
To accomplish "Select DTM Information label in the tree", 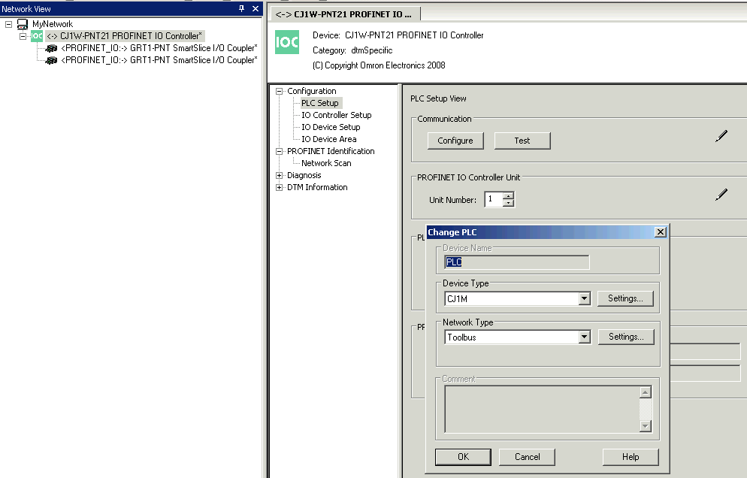I will [x=317, y=187].
